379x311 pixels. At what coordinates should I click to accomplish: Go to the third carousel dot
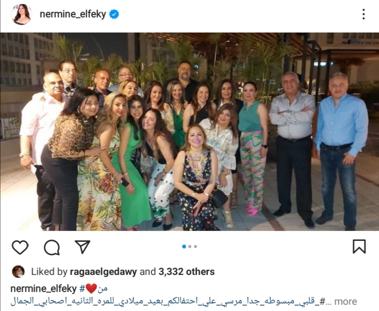click(196, 247)
